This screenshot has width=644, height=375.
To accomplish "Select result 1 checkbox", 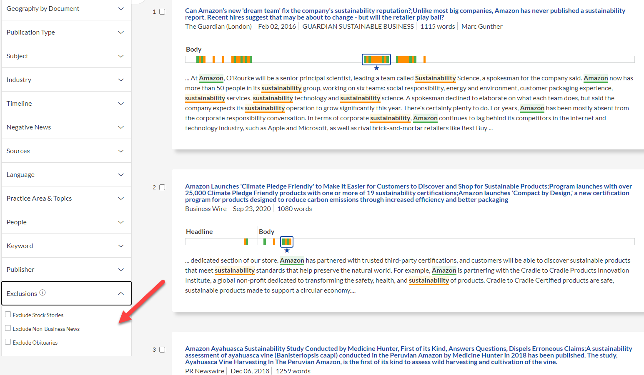I will tap(162, 12).
